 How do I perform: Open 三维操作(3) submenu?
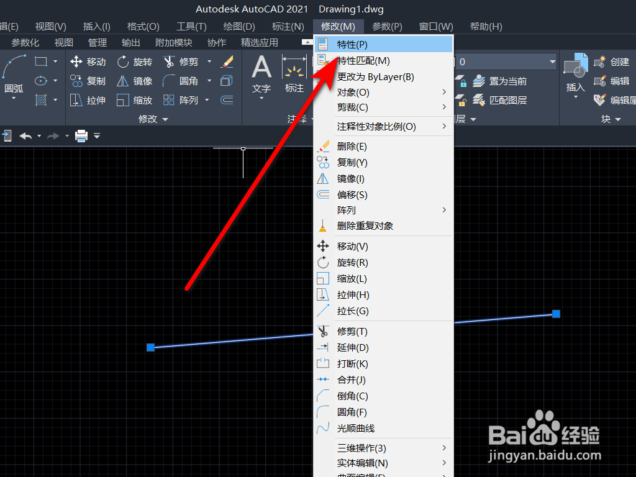coord(384,448)
